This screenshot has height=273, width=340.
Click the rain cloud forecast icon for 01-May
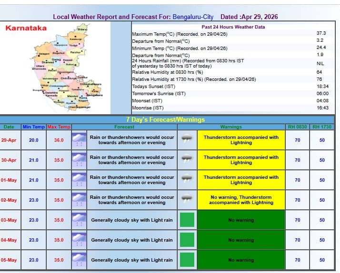(x=79, y=180)
